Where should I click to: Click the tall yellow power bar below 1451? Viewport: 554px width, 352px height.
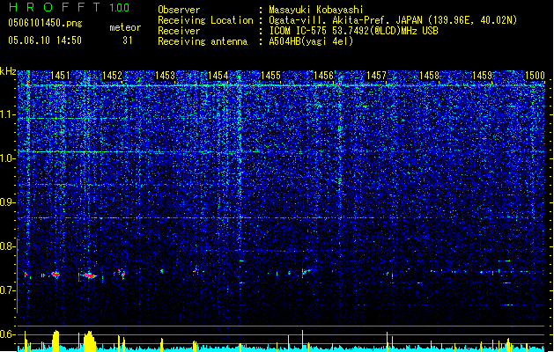click(x=55, y=341)
